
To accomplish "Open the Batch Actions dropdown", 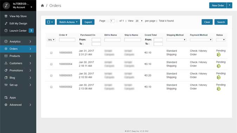I will [68, 22].
